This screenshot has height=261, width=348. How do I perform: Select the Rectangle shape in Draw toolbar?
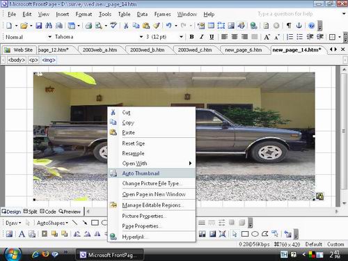pyautogui.click(x=95, y=223)
